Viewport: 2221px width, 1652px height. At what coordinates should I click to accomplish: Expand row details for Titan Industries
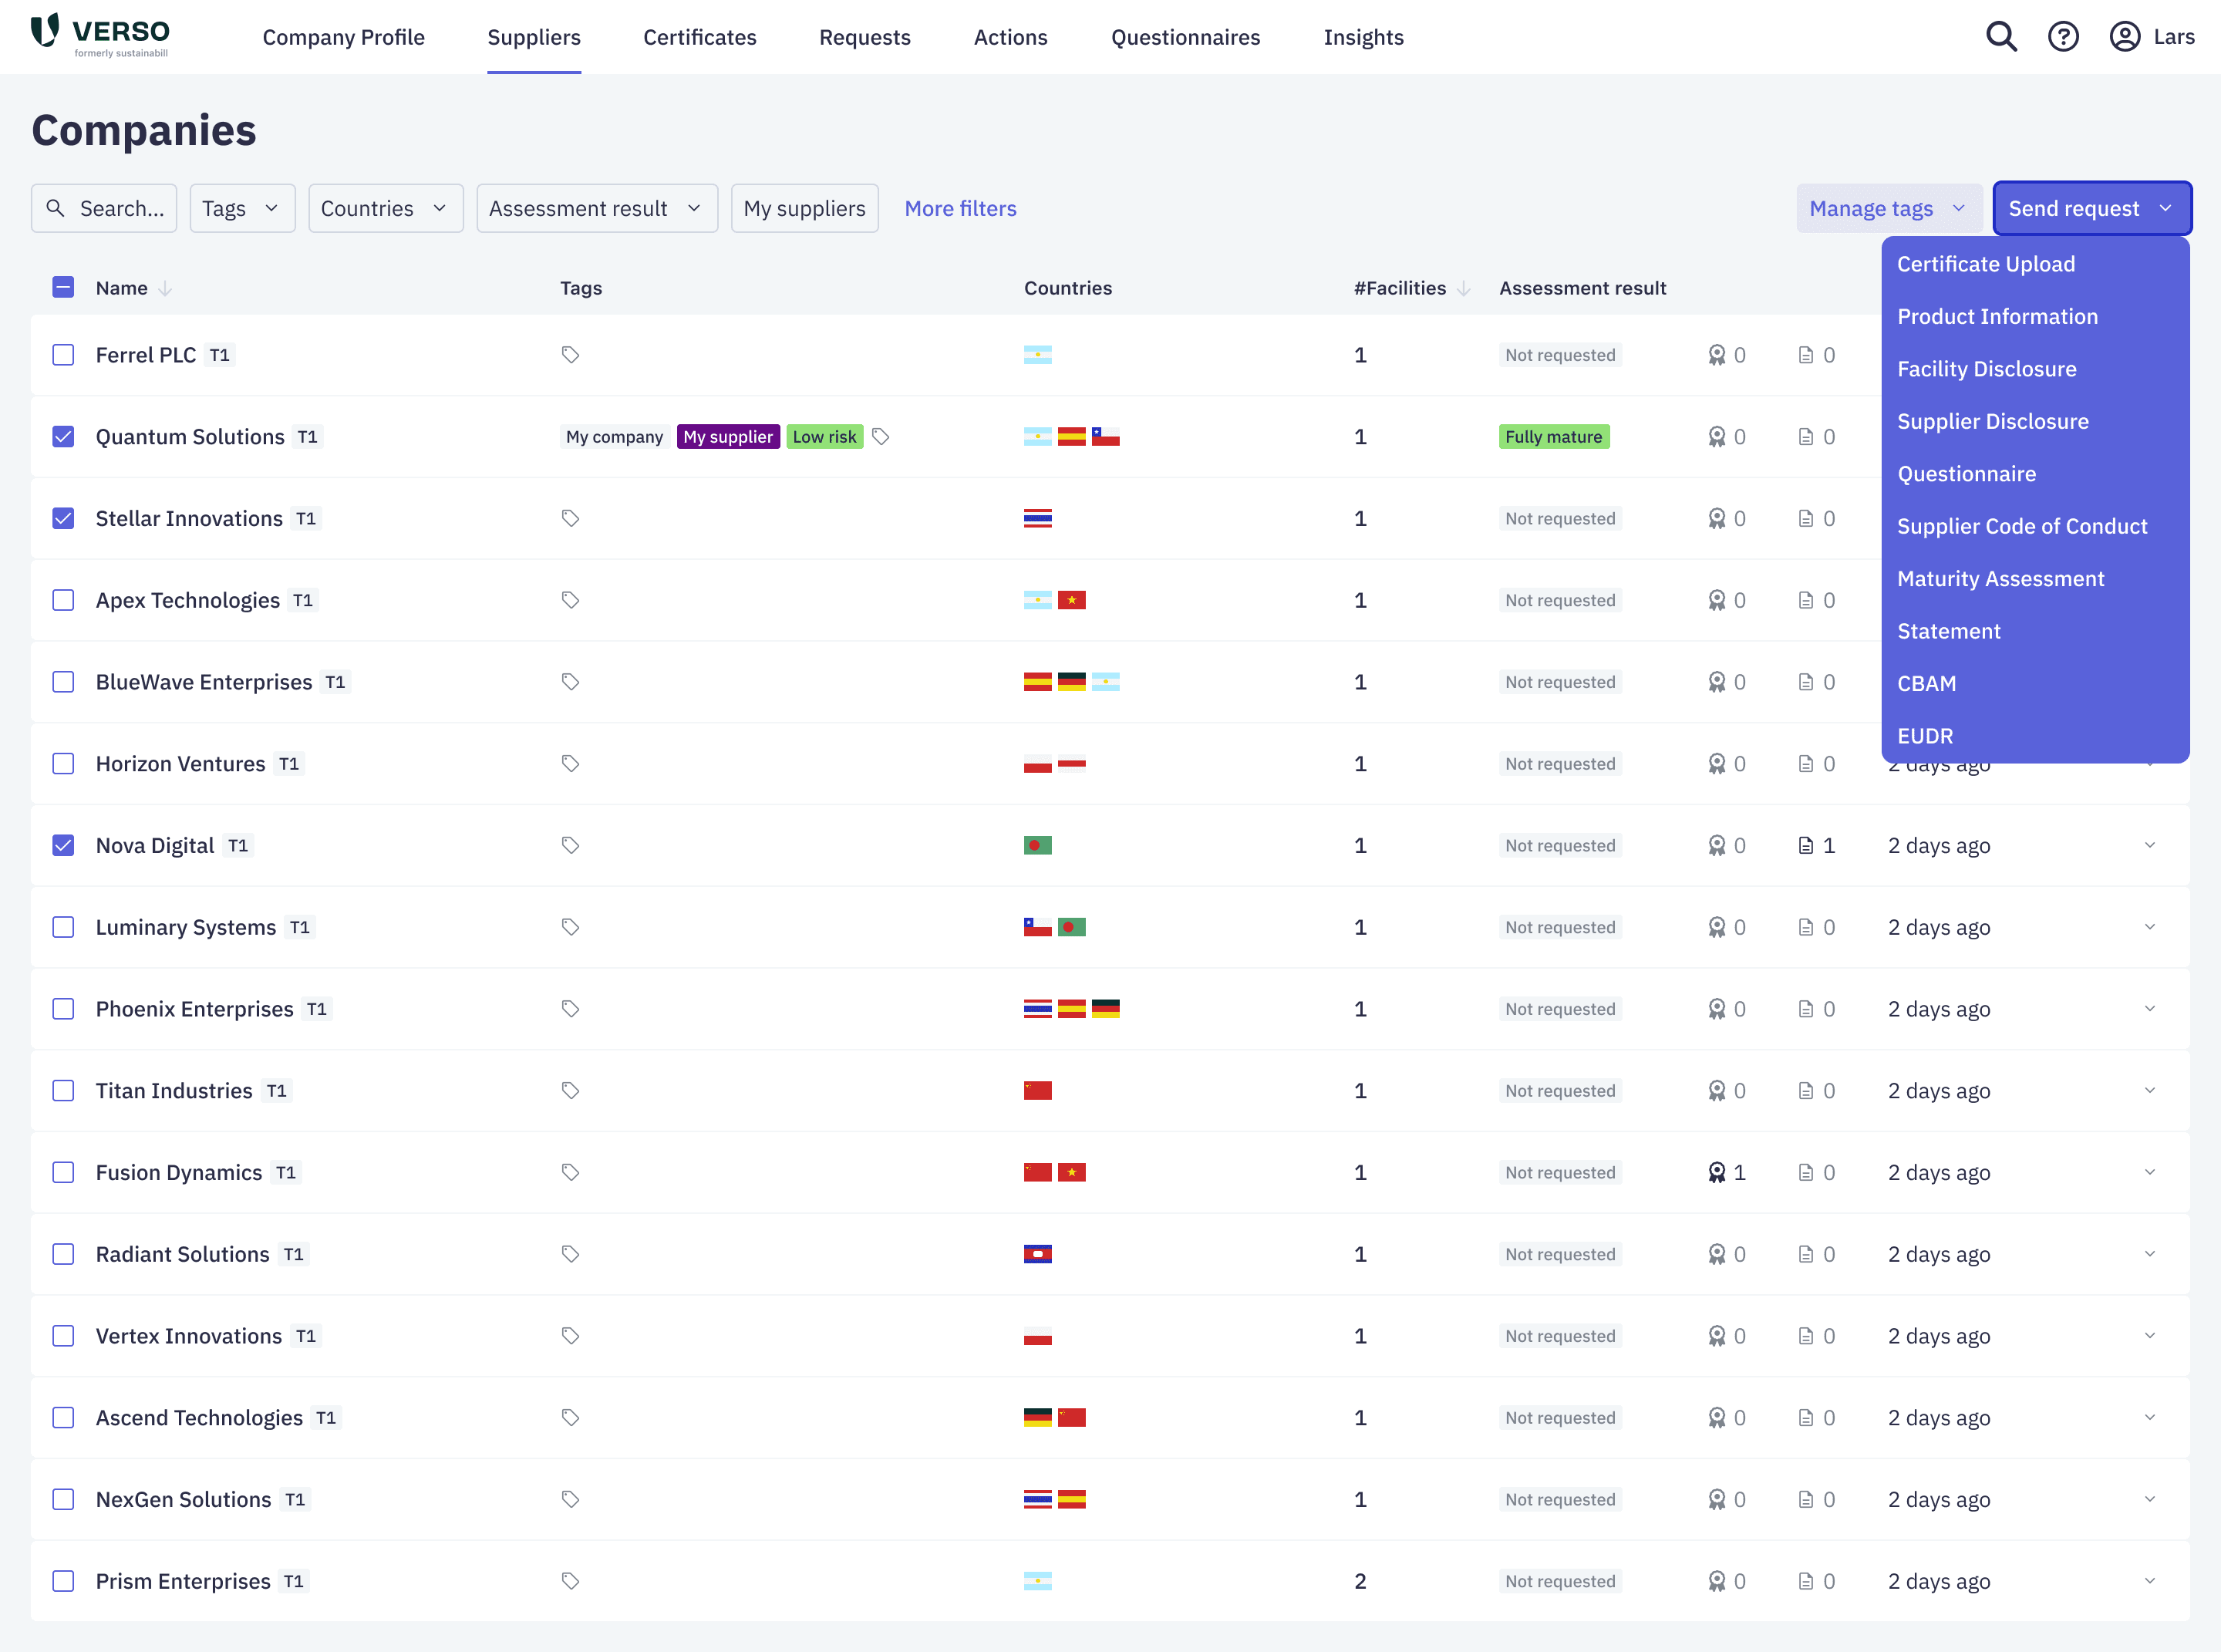2150,1090
